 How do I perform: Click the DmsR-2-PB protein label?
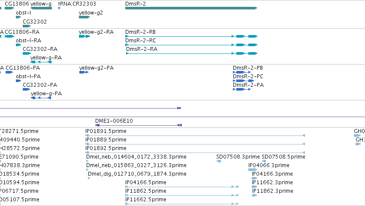pos(248,68)
